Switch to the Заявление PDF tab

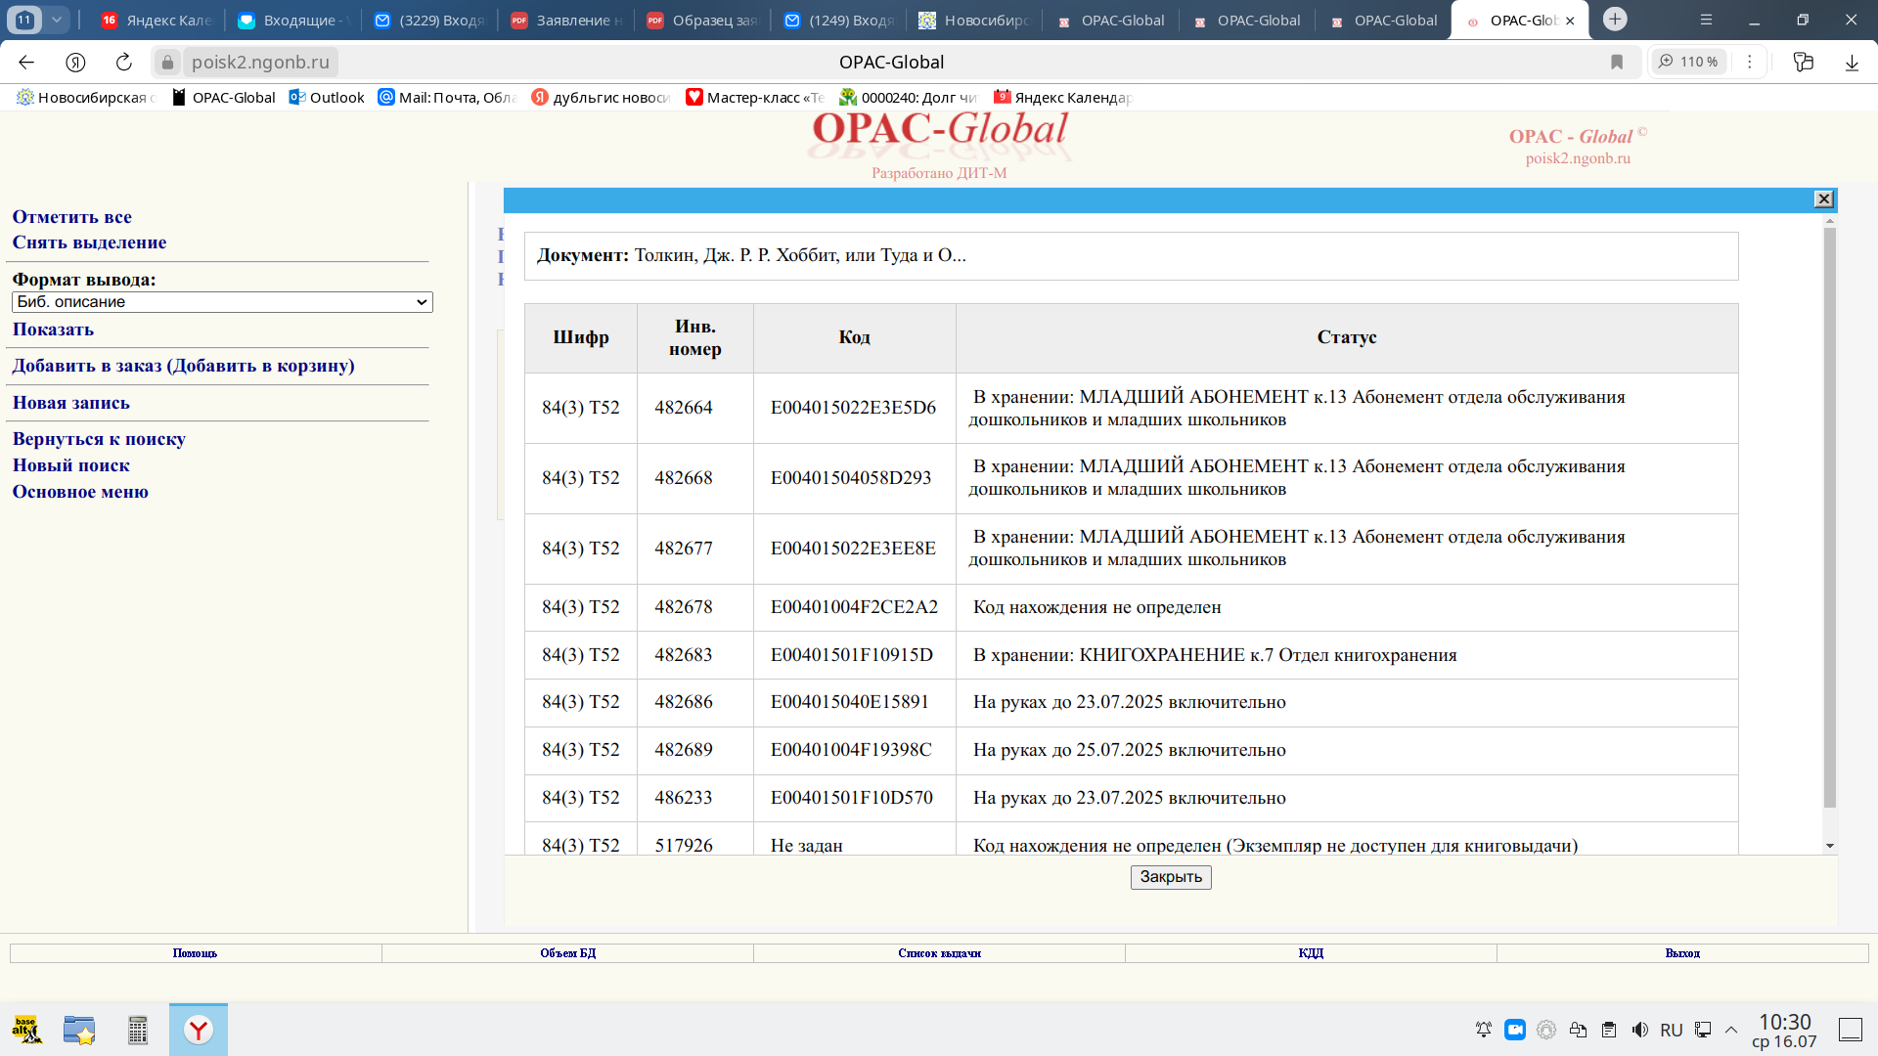pyautogui.click(x=567, y=20)
